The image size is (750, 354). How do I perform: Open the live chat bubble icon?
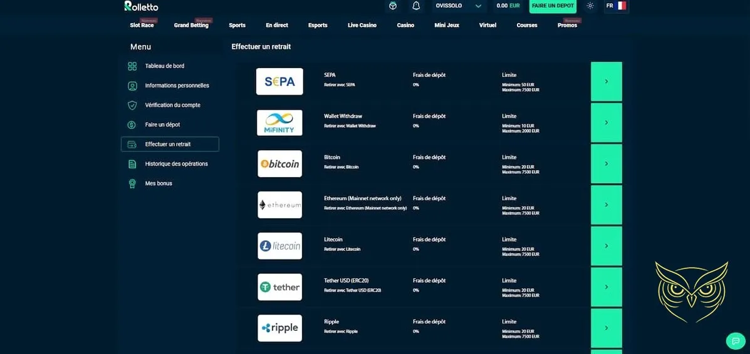click(x=735, y=341)
